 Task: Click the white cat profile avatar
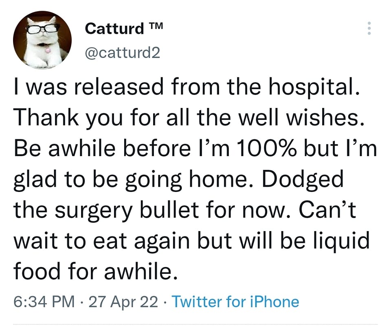tap(42, 40)
